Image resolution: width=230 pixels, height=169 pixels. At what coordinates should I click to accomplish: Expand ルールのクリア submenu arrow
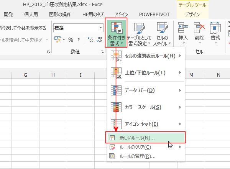[x=180, y=147]
